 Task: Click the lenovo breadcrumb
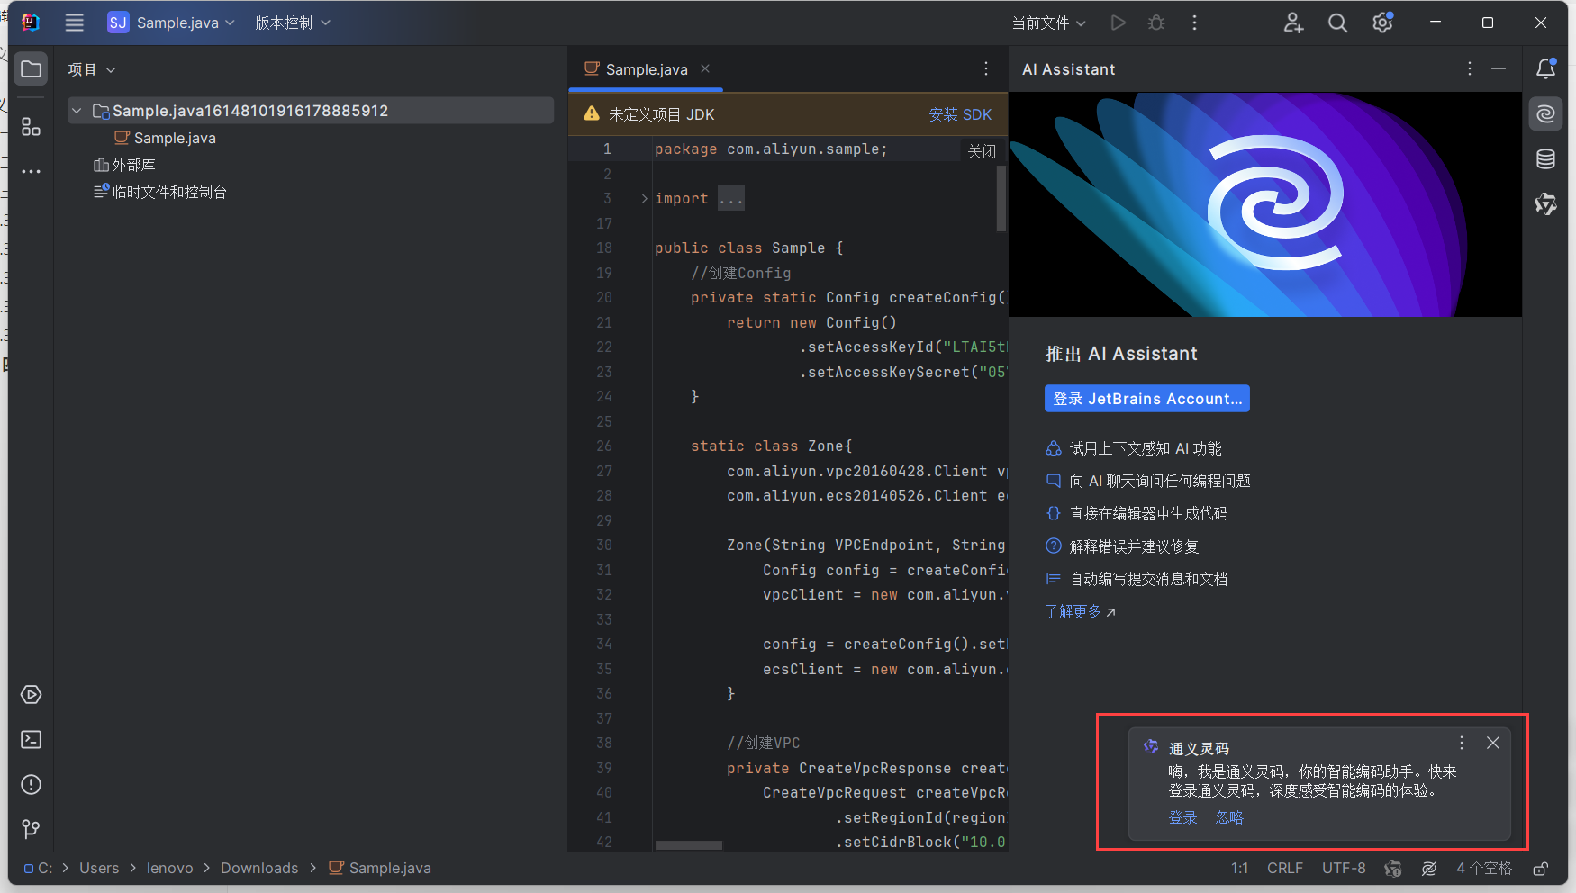pos(170,868)
